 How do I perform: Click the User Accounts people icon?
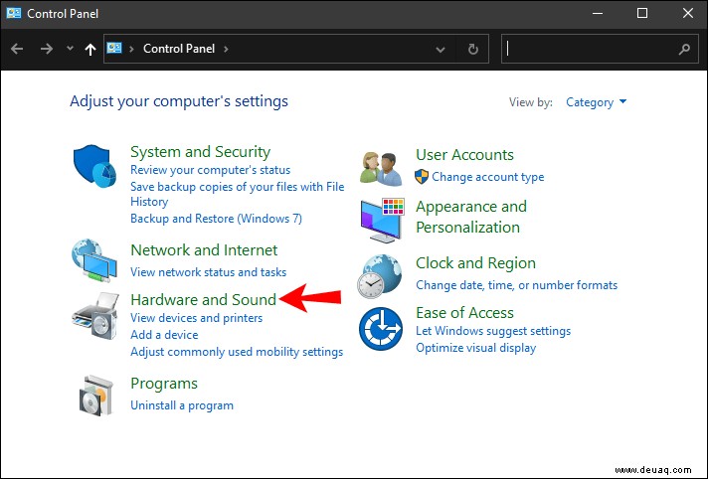(x=381, y=169)
